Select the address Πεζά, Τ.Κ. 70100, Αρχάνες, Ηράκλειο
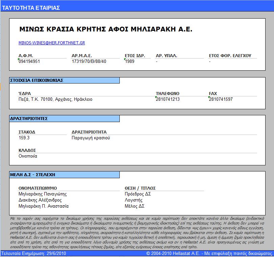 (x=55, y=99)
